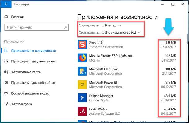Open Приложения и возможности section
This screenshot has height=123, width=189.
point(34,51)
